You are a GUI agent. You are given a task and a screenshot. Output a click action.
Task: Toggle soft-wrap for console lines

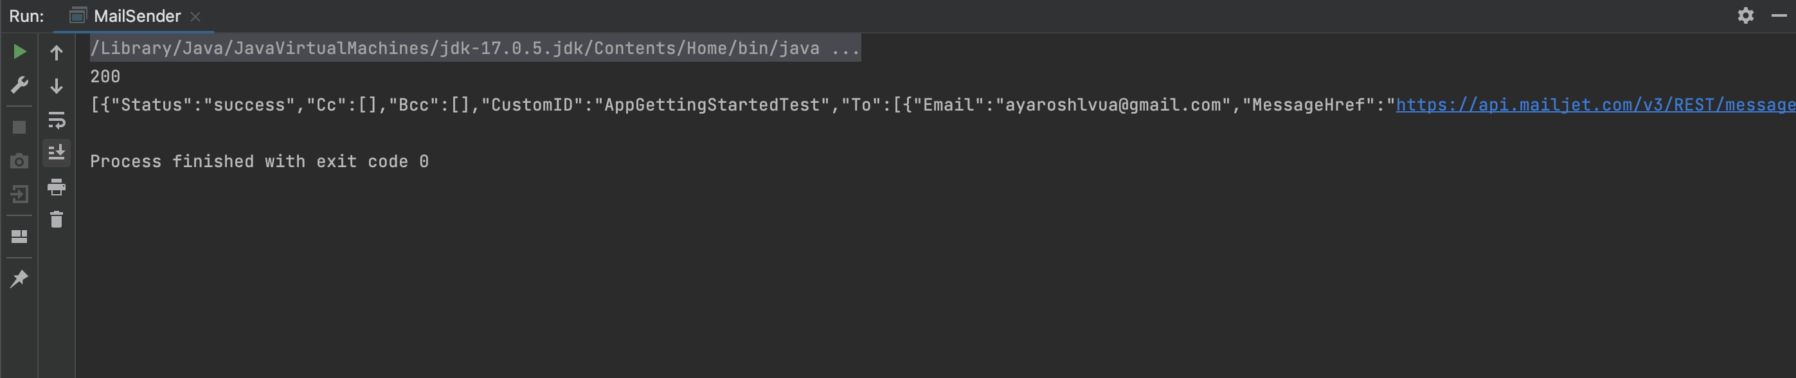(56, 120)
